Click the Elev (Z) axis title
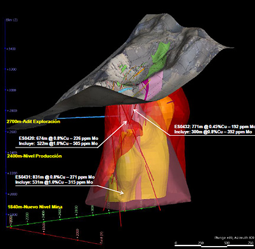This screenshot has height=249, width=255. [x=12, y=20]
